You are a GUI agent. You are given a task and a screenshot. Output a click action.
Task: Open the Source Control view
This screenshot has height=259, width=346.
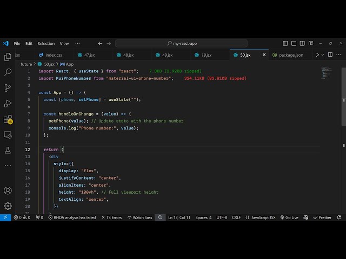(8, 88)
